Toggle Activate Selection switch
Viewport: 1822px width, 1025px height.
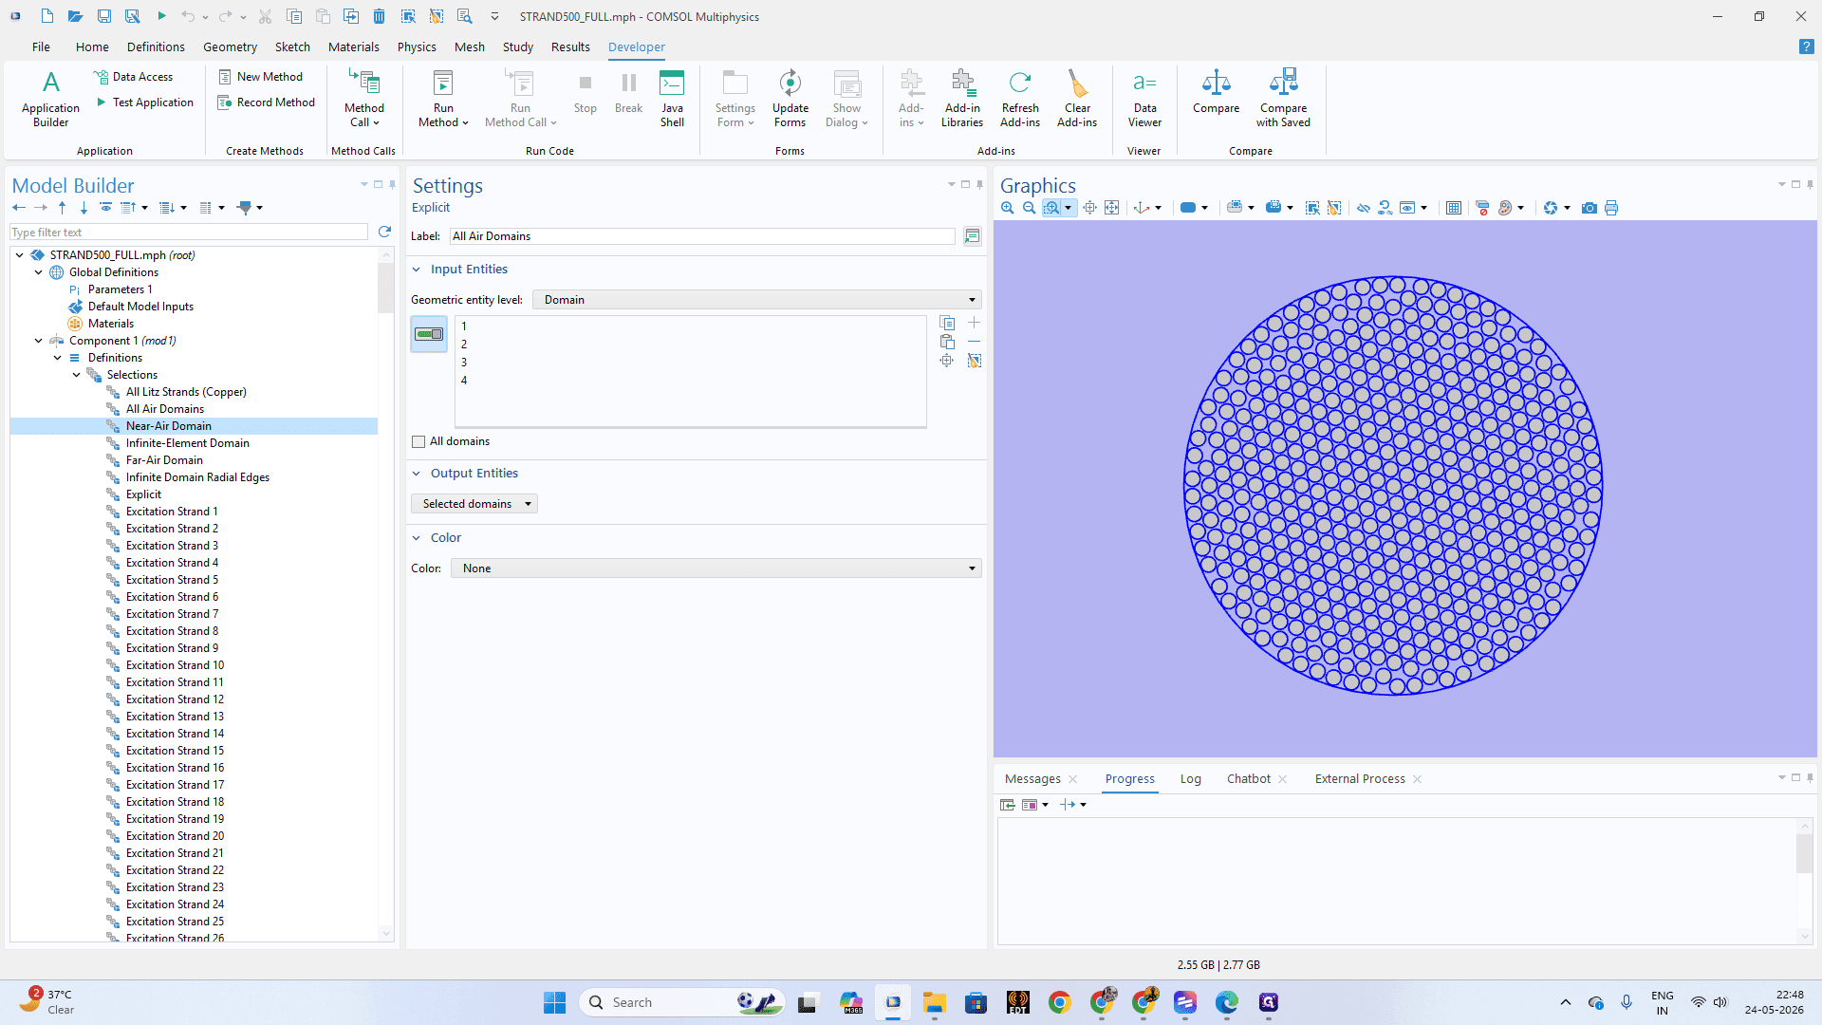point(429,334)
